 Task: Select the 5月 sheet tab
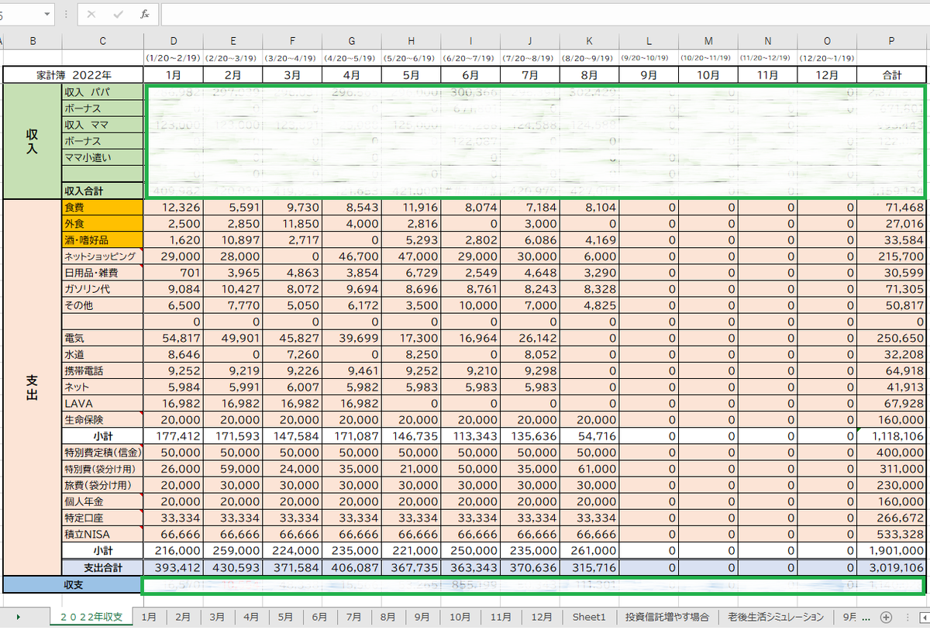(285, 618)
